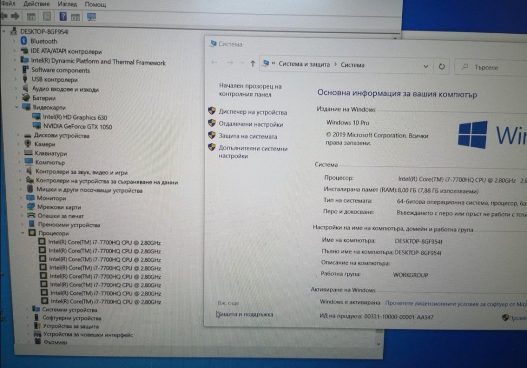Click the blue Help icon in toolbar
527x368 pixels.
pyautogui.click(x=62, y=17)
